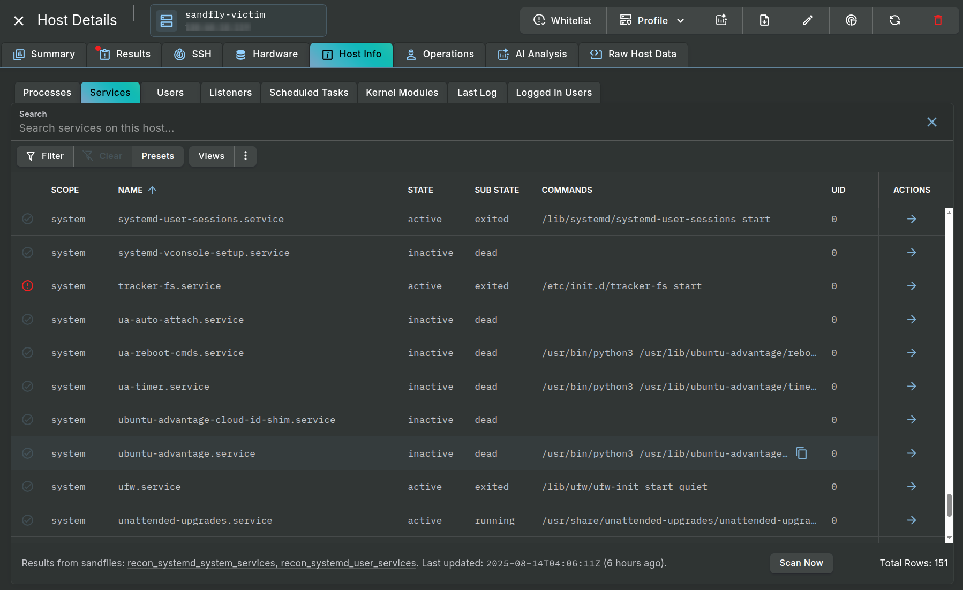The image size is (963, 590).
Task: Toggle status check for unattended-upgrades.service row
Action: click(27, 520)
